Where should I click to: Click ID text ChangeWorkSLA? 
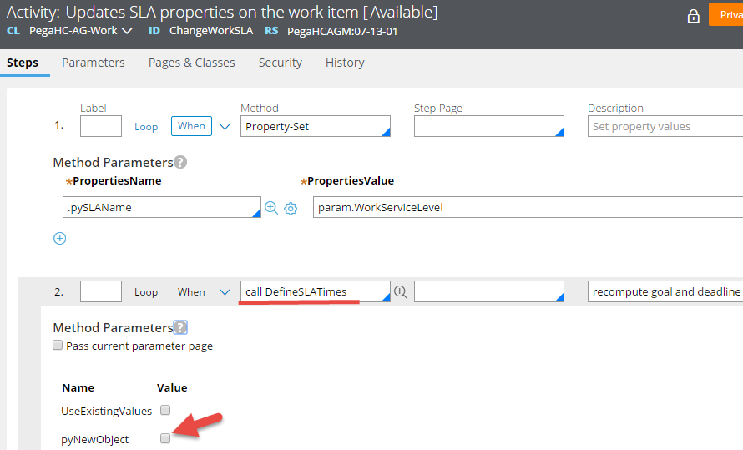[x=211, y=31]
